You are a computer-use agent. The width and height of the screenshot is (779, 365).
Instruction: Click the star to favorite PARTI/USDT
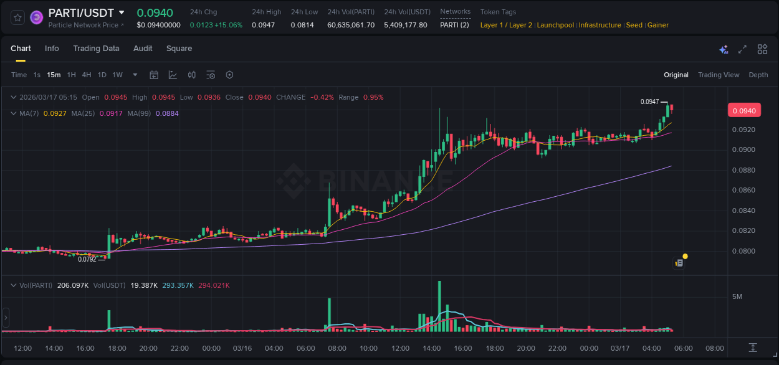(x=17, y=17)
